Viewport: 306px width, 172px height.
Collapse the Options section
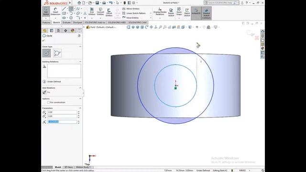tap(80, 99)
